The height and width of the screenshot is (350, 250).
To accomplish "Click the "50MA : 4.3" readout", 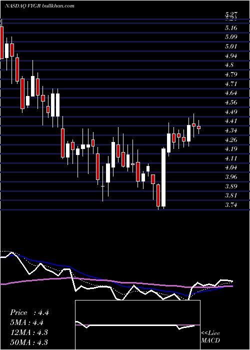I will pyautogui.click(x=29, y=342).
